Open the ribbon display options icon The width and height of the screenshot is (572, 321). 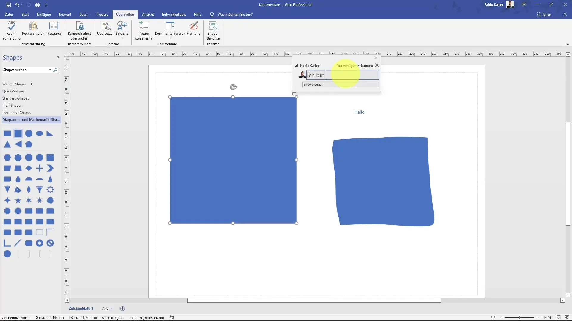point(524,5)
